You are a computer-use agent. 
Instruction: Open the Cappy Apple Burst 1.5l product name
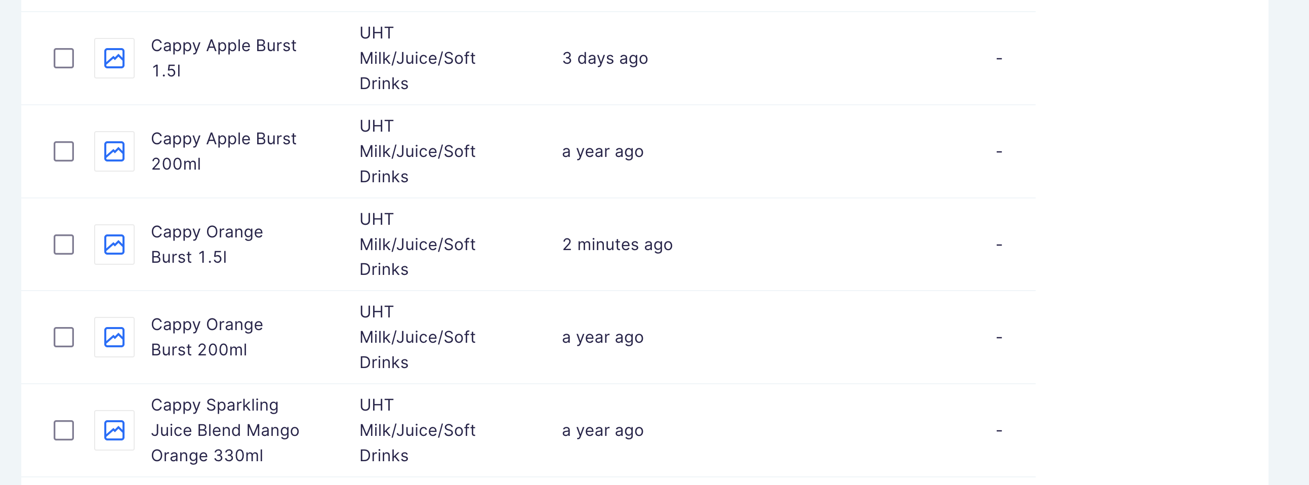(x=224, y=58)
